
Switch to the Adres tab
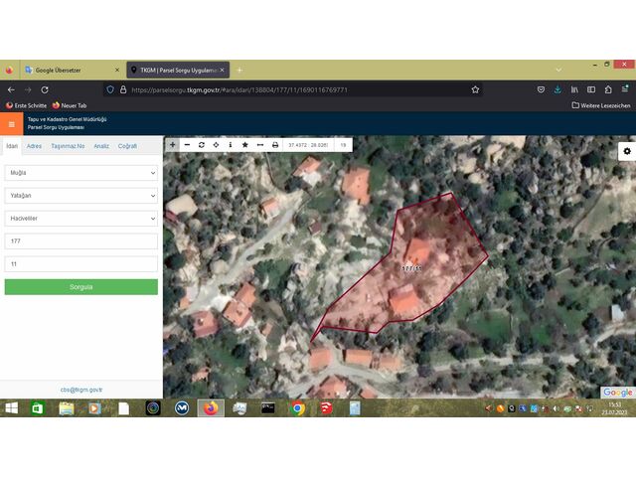[x=34, y=146]
